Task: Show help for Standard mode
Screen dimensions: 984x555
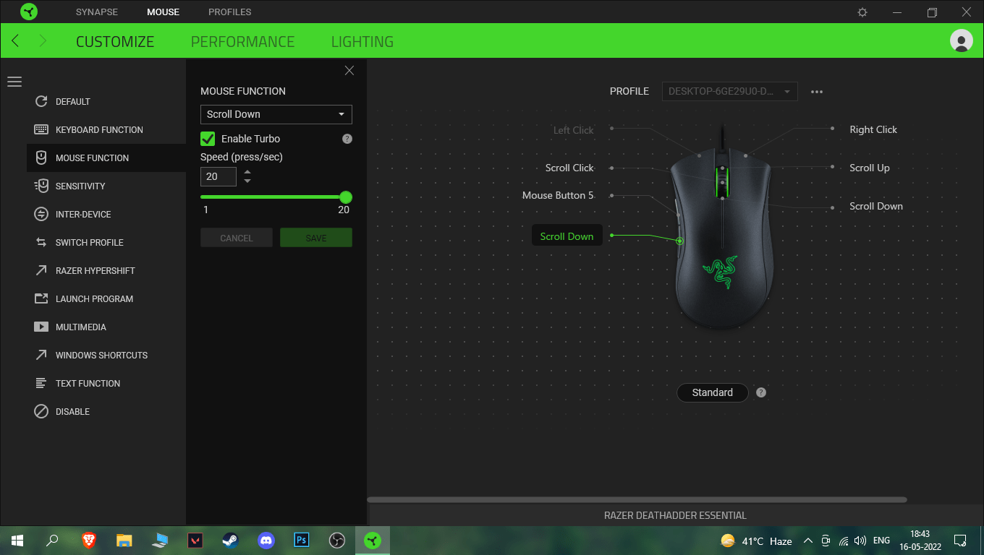Action: tap(761, 392)
